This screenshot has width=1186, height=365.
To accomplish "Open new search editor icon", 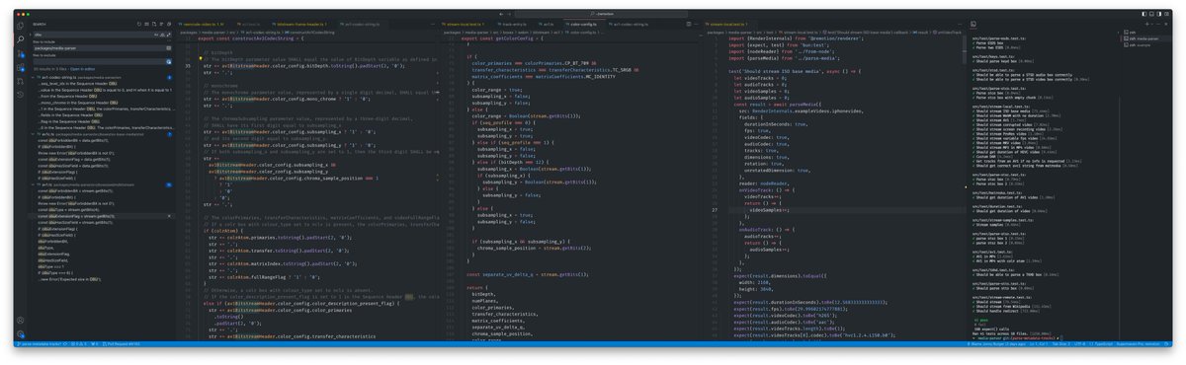I will 154,24.
